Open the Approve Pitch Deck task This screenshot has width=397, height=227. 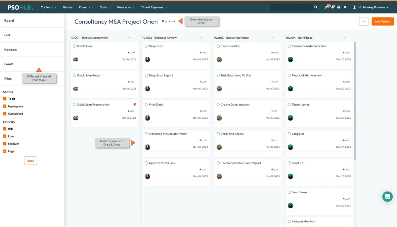pos(162,163)
